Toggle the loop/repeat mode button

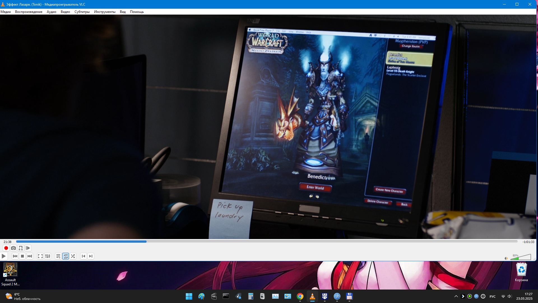tap(66, 256)
